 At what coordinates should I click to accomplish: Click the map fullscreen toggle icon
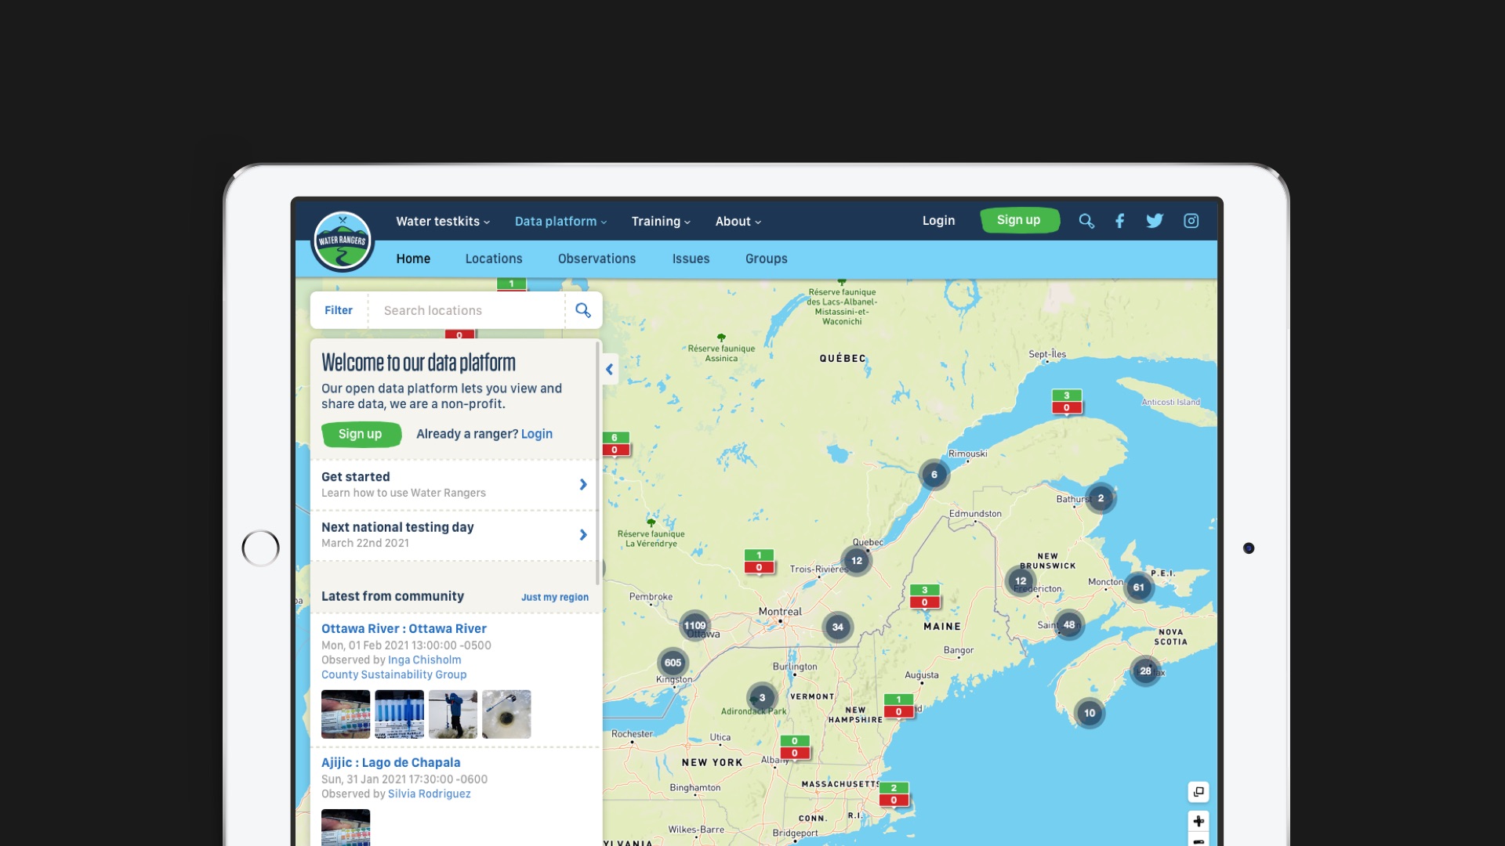click(x=1199, y=792)
